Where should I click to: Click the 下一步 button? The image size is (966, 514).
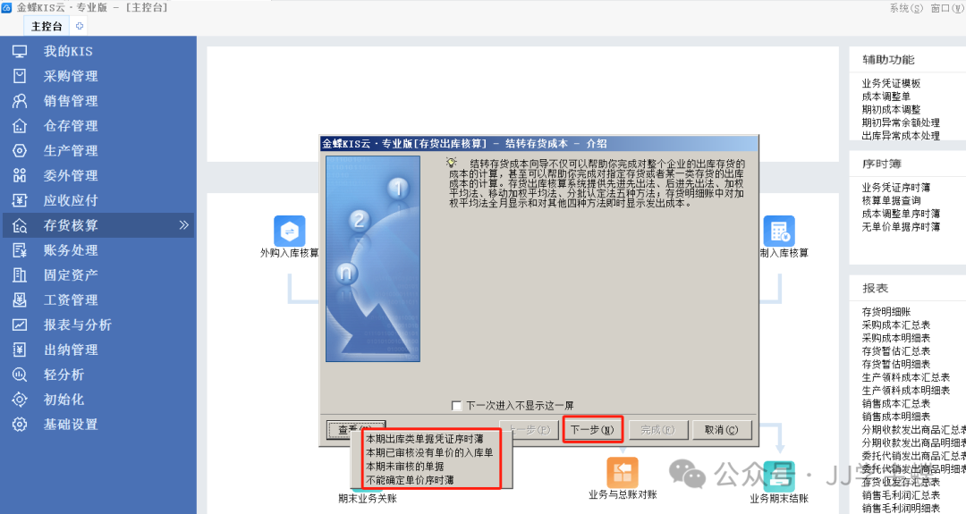coord(591,430)
